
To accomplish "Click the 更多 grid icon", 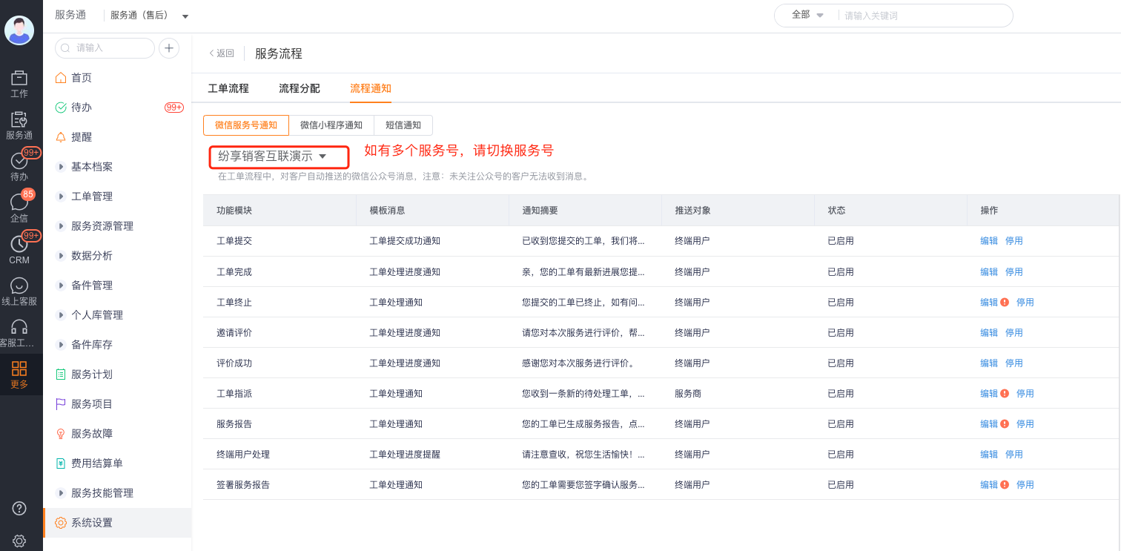I will 19,369.
